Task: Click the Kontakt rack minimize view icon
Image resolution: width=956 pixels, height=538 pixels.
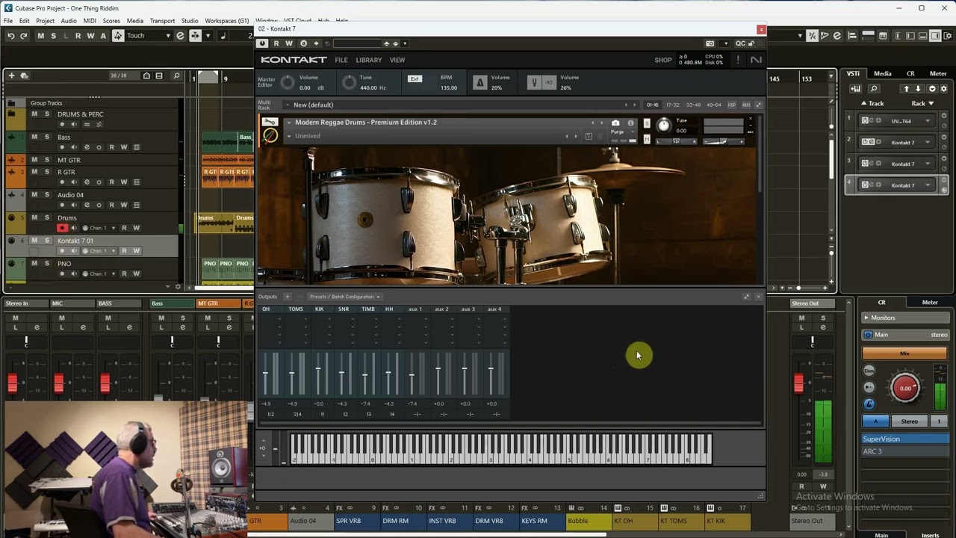Action: (759, 105)
